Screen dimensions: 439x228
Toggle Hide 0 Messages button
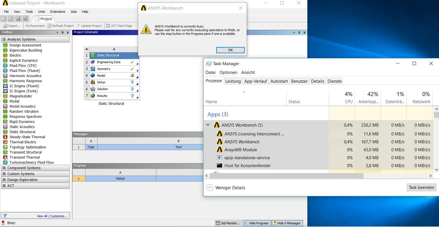coord(287,223)
